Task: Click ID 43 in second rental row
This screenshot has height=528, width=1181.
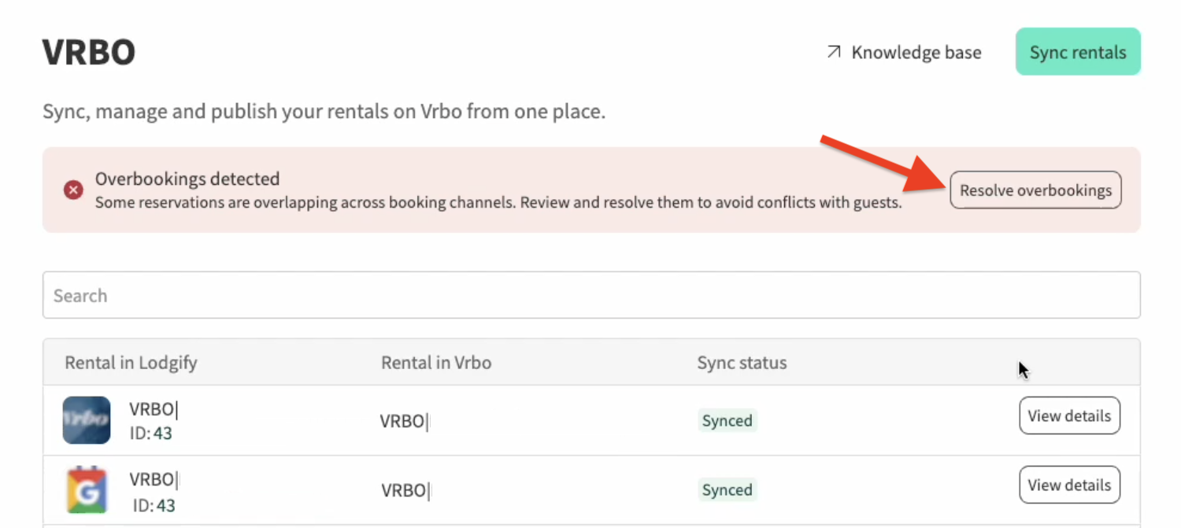Action: click(153, 504)
